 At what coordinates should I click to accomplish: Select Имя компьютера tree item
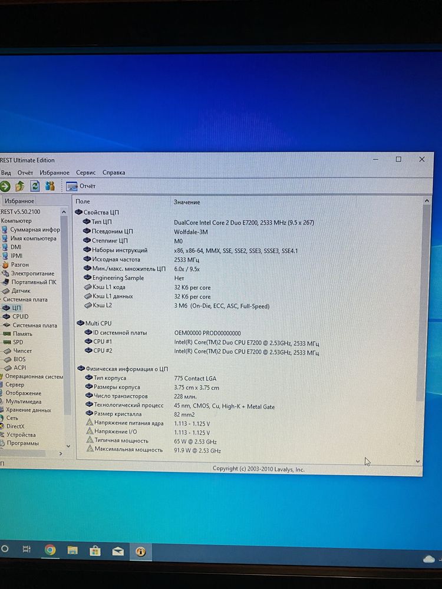(x=29, y=239)
